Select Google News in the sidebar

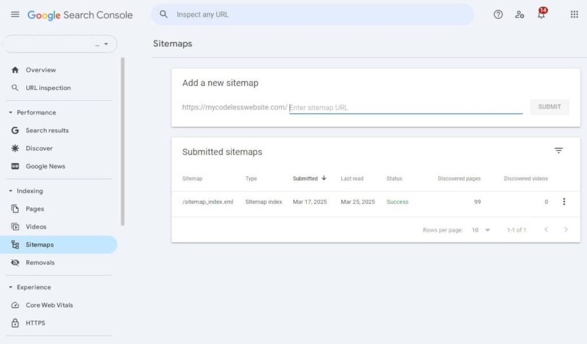45,166
